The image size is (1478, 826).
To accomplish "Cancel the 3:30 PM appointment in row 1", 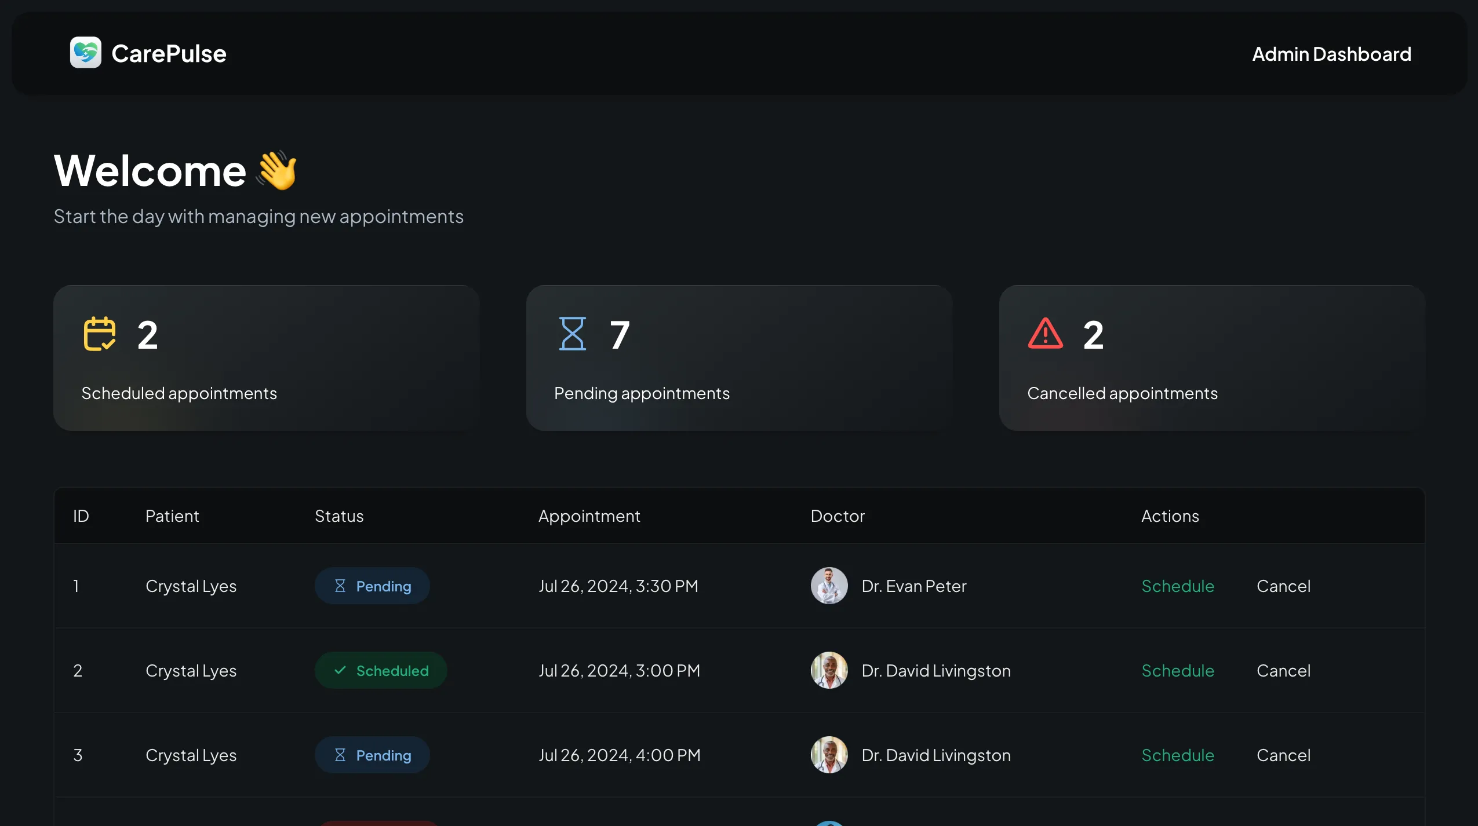I will (x=1283, y=586).
